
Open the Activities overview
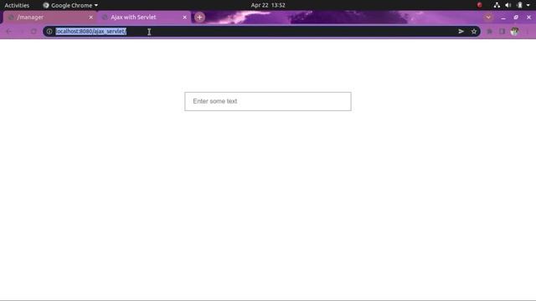tap(17, 5)
